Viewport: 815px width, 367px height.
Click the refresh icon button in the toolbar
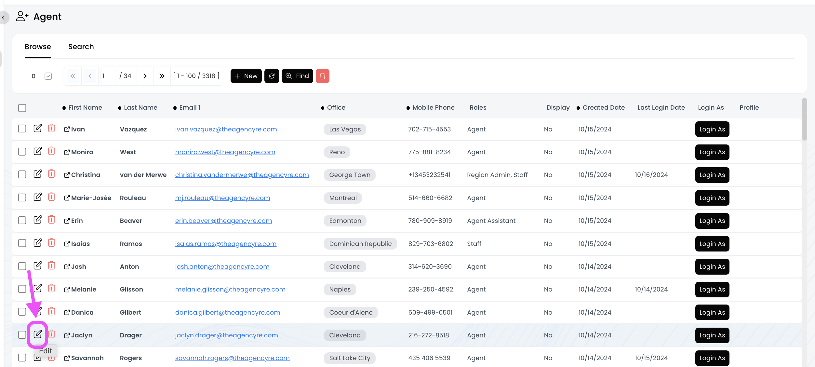(x=272, y=76)
